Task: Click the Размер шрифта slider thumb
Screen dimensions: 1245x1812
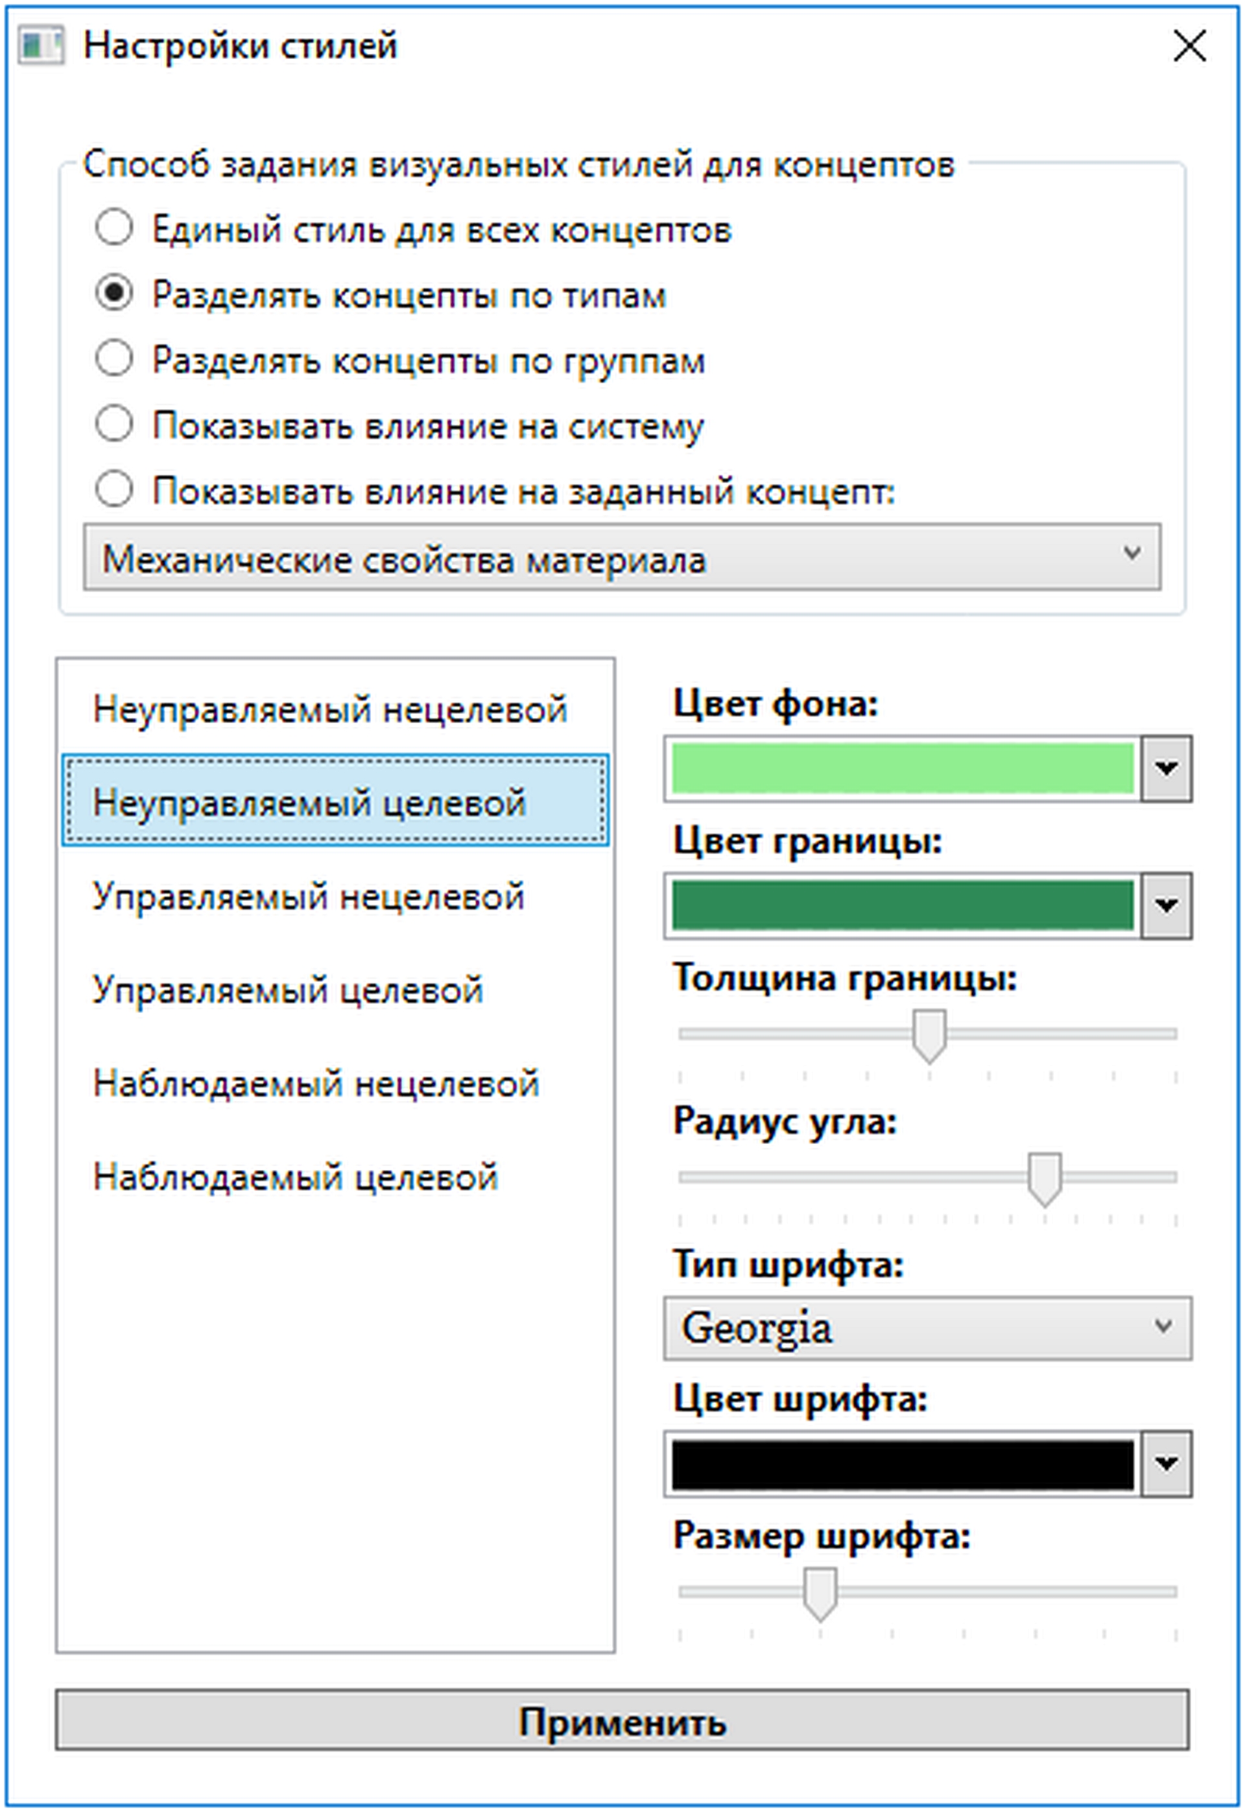Action: pyautogui.click(x=820, y=1594)
